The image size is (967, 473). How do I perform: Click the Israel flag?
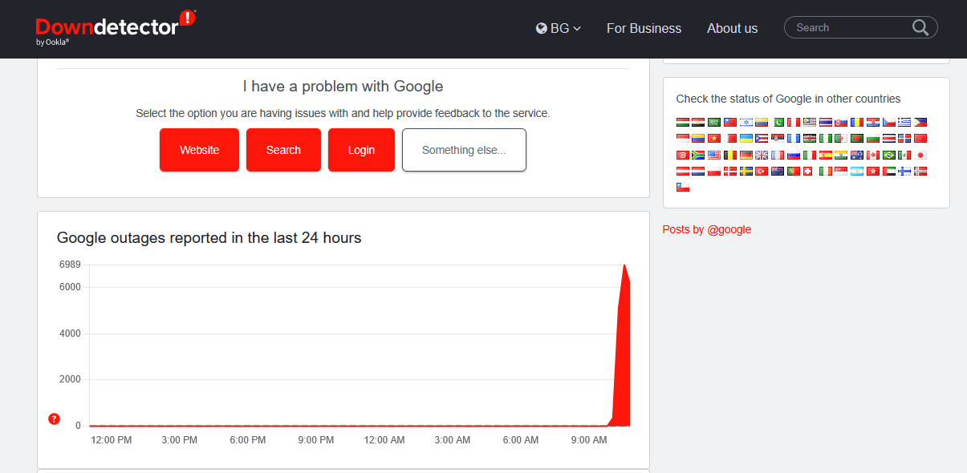click(x=746, y=123)
